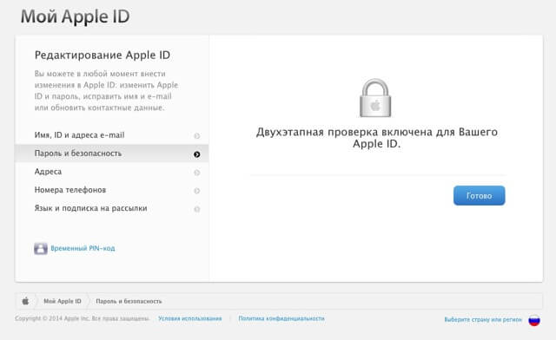Open Имя, ID и адреса e-mail section
The image size is (556, 340).
[112, 135]
